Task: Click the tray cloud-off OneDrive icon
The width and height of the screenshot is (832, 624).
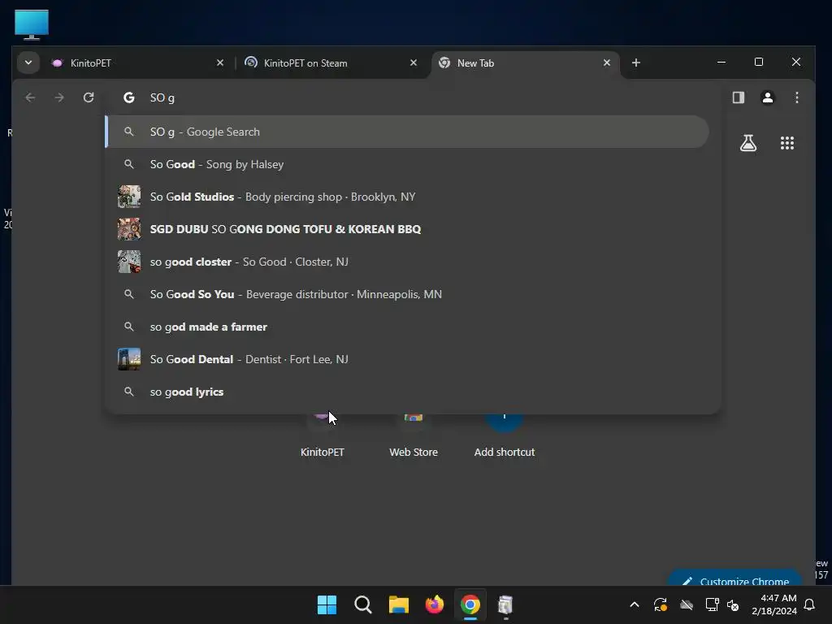Action: point(686,604)
